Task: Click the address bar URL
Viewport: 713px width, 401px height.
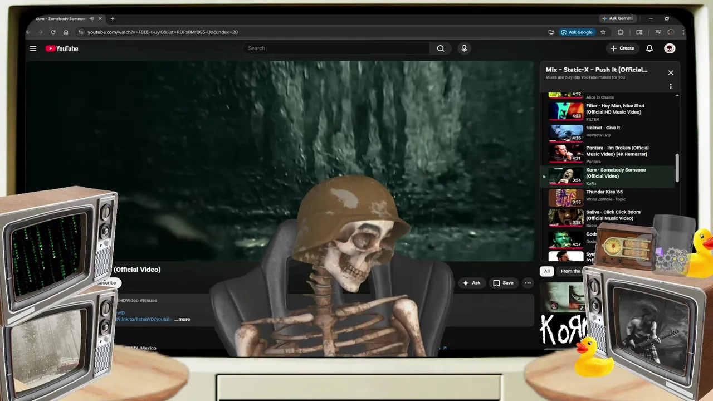Action: pos(163,32)
